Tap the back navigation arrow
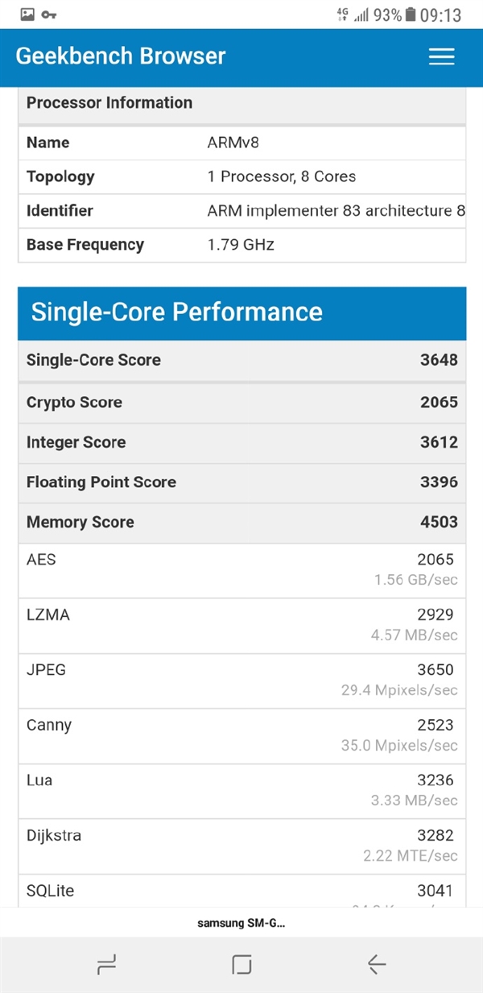Viewport: 483px width, 993px height. coord(376,963)
